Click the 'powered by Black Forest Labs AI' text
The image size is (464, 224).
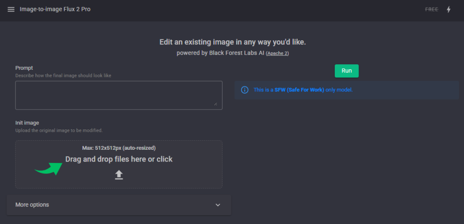220,53
